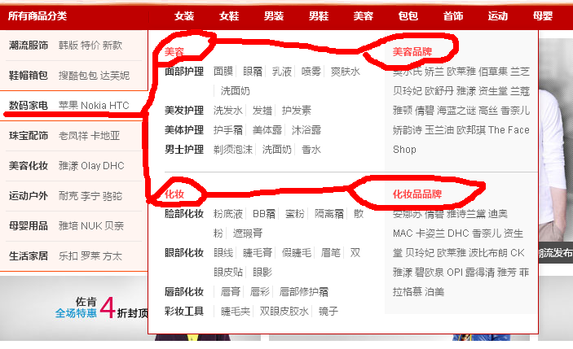The width and height of the screenshot is (573, 349).
Task: Click the 唇彩 link
Action: (x=260, y=292)
